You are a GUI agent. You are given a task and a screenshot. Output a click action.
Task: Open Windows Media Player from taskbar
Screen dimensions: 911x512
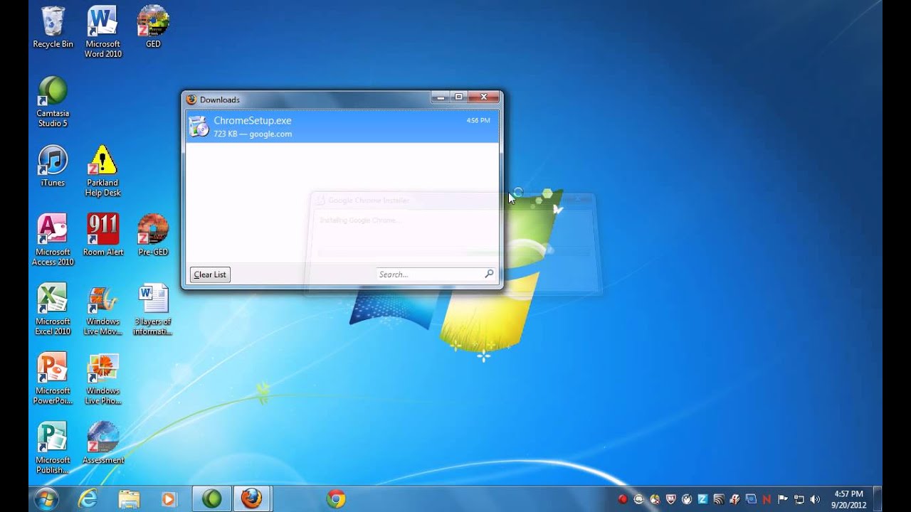click(x=169, y=498)
